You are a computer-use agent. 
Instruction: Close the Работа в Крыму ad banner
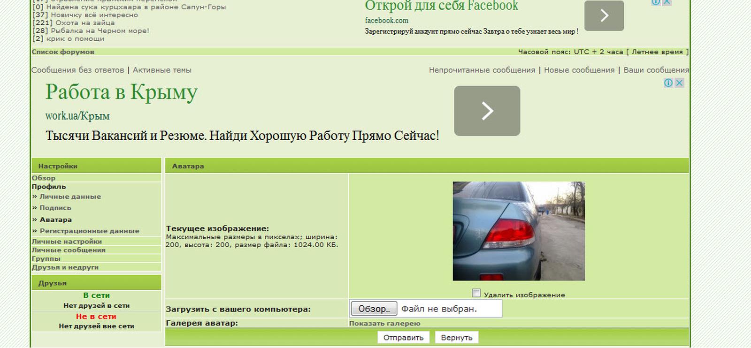679,83
